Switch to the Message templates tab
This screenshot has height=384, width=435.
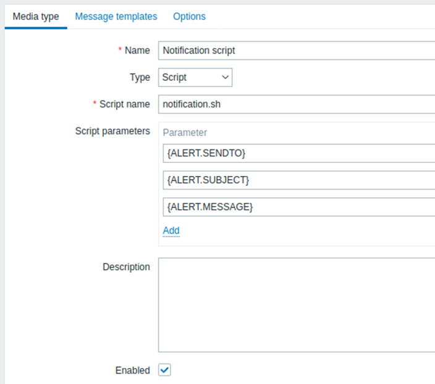(116, 17)
